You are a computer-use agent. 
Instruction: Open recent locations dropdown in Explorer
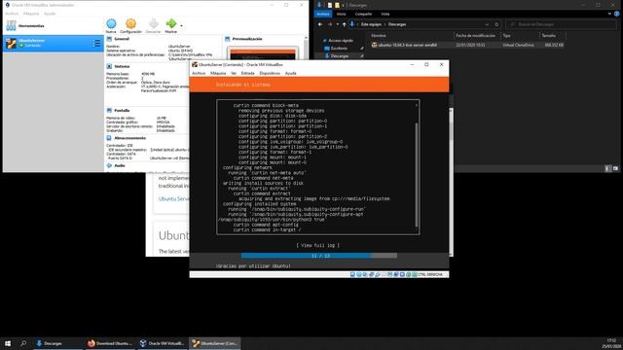pos(338,24)
